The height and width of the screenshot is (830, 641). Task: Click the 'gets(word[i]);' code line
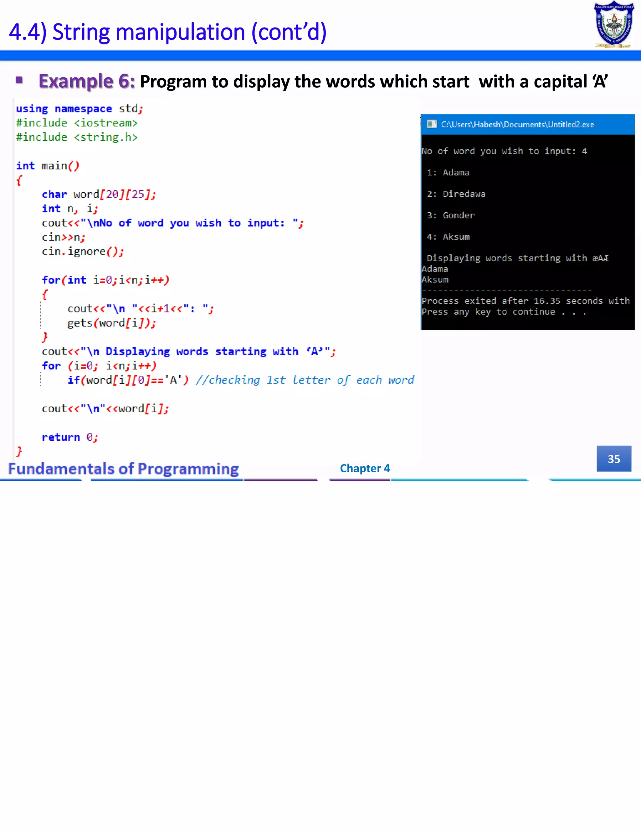point(112,323)
